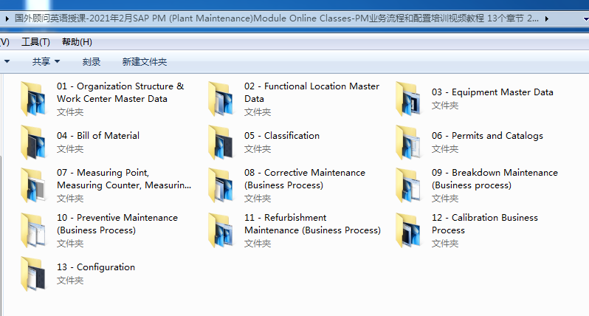
Task: Click the 新建文件夹 button
Action: (144, 61)
